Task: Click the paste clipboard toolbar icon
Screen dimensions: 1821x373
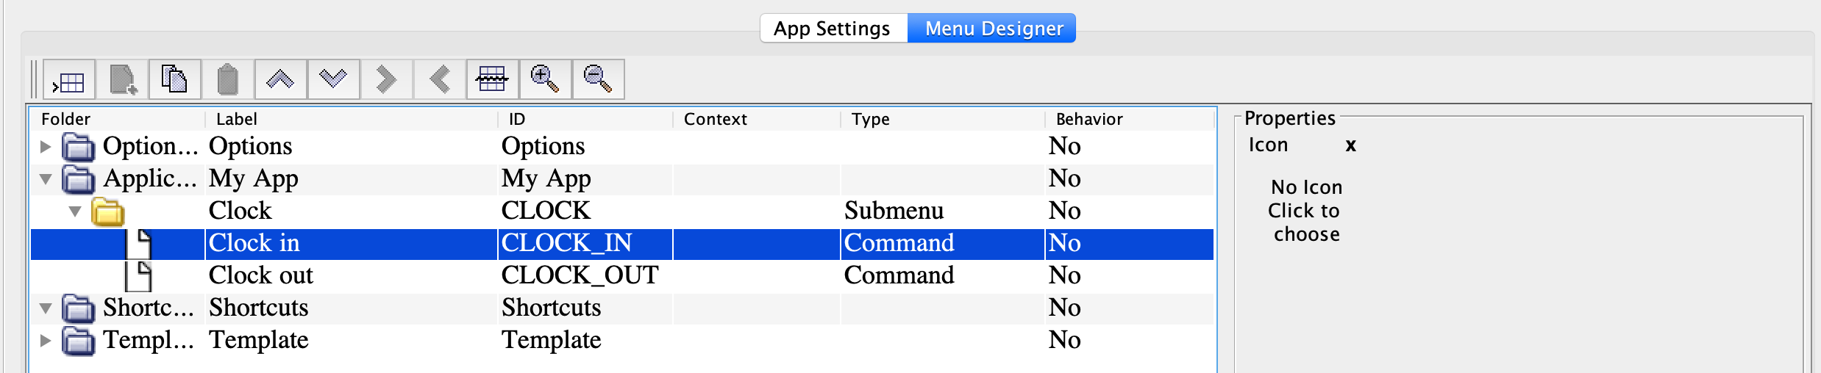Action: pos(227,80)
